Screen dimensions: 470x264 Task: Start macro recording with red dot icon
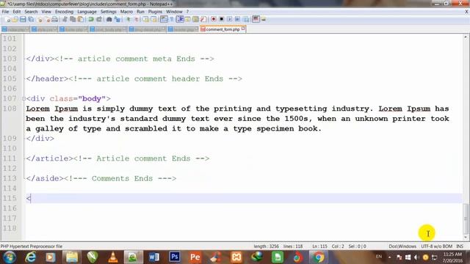pyautogui.click(x=214, y=19)
